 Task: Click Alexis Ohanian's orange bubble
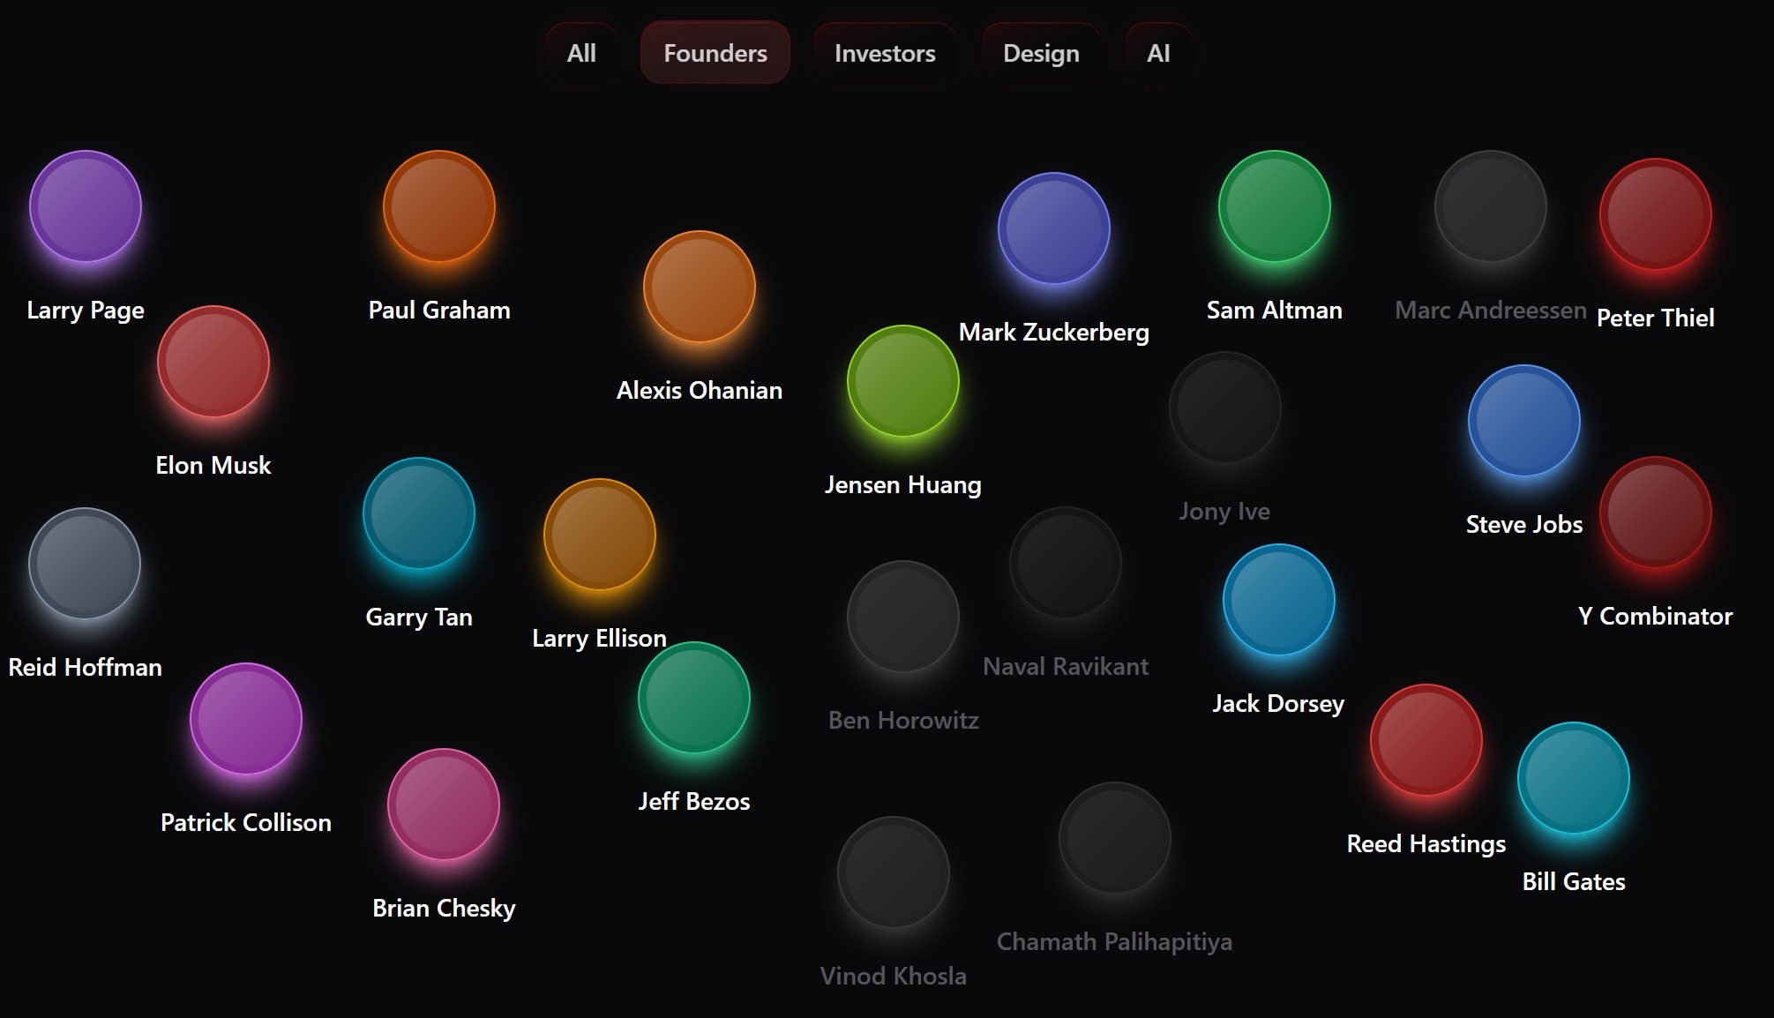(x=700, y=287)
